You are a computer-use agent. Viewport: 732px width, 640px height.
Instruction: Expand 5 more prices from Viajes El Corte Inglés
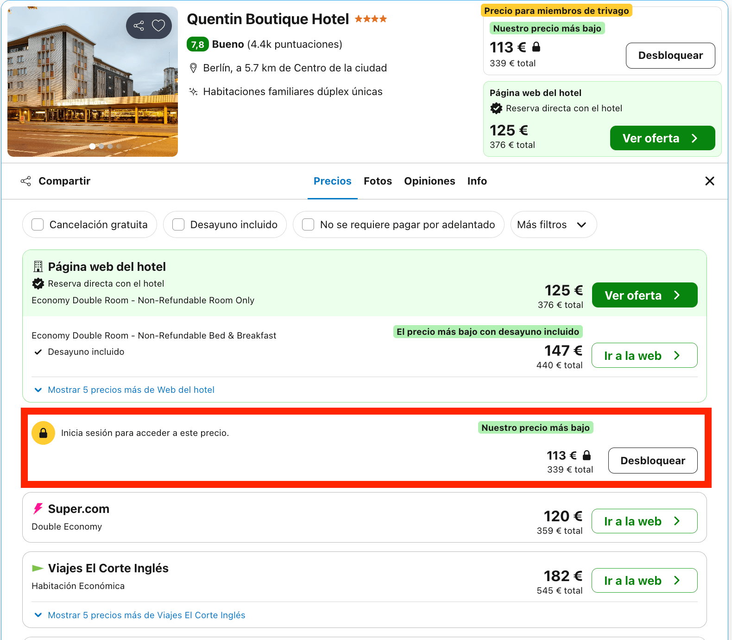point(140,615)
